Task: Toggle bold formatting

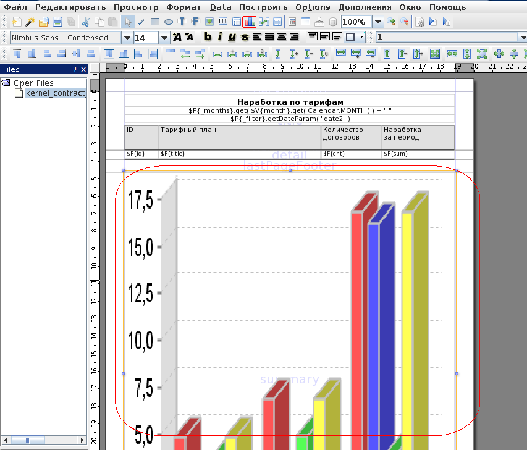Action: [208, 37]
